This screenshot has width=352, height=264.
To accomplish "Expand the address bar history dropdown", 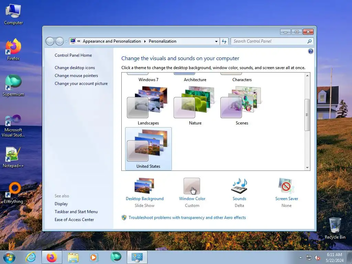I will click(x=216, y=41).
